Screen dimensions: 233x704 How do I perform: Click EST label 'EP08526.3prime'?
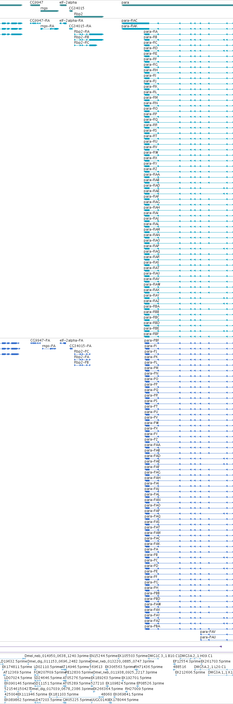point(150,683)
